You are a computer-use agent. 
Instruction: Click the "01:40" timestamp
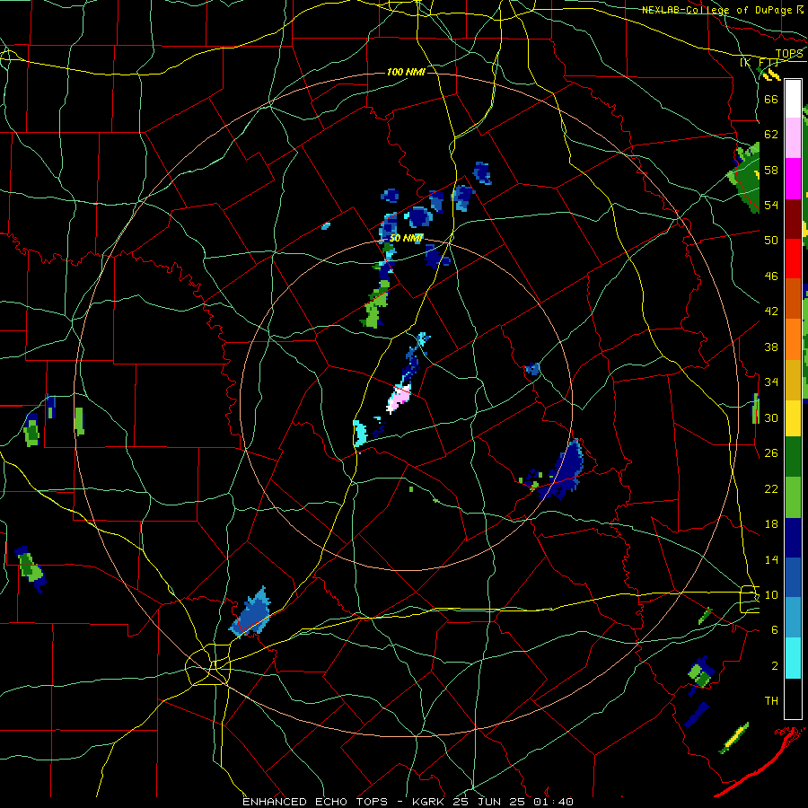click(x=556, y=802)
